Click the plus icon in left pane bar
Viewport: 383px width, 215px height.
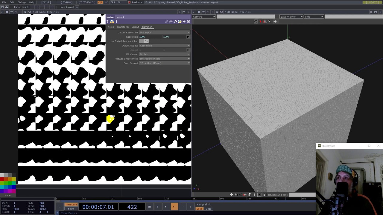pos(20,12)
